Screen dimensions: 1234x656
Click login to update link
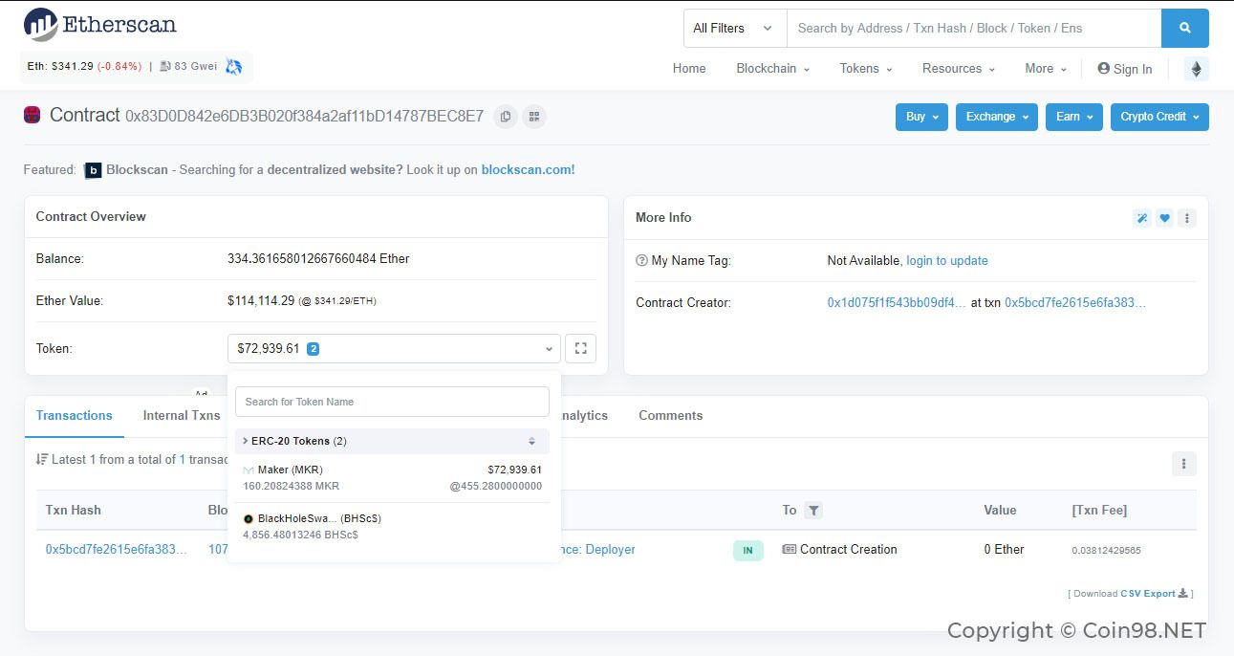coord(947,261)
